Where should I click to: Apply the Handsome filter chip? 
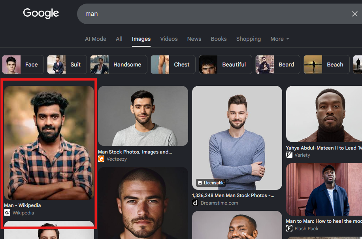pos(119,64)
